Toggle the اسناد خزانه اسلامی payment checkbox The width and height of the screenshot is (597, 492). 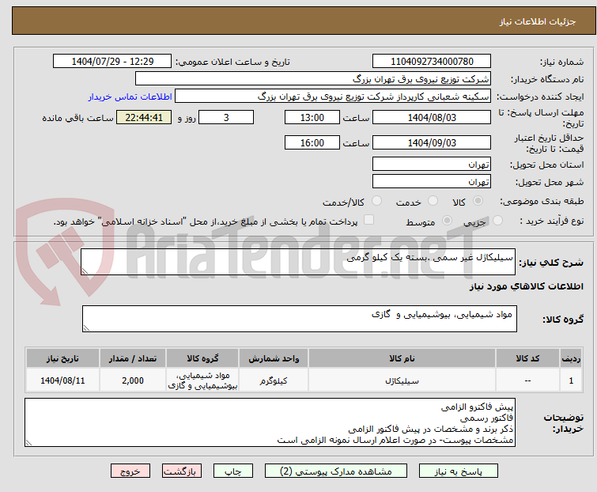368,220
